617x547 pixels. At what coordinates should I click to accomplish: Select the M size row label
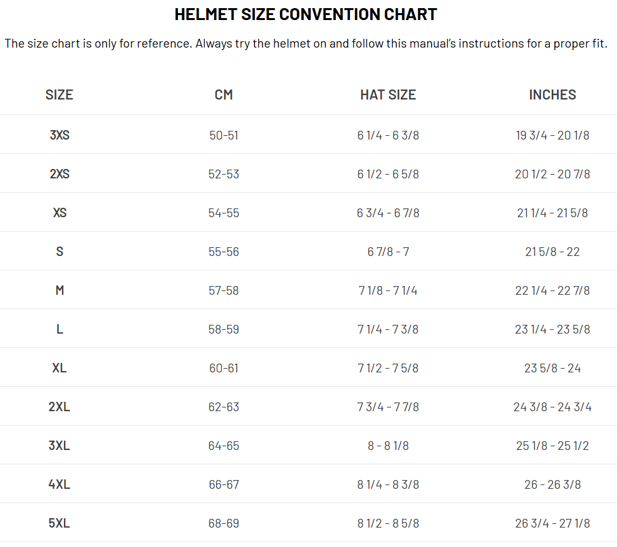tap(60, 290)
